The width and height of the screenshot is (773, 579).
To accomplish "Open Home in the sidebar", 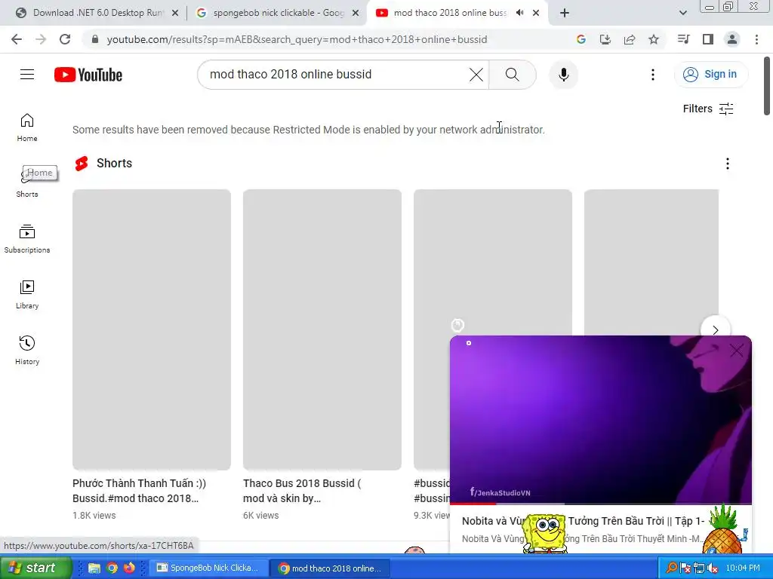I will point(27,127).
